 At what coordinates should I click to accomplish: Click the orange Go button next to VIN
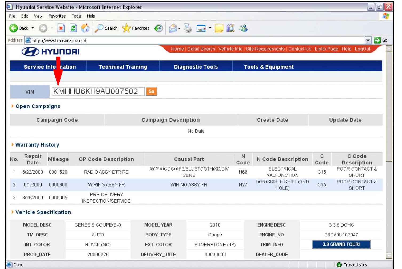(x=151, y=91)
